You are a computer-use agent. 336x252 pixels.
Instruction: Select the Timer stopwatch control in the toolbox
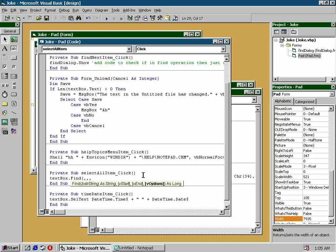pyautogui.click(x=5, y=94)
